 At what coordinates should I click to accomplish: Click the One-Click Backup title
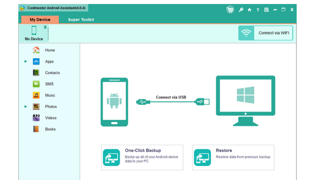coord(143,150)
